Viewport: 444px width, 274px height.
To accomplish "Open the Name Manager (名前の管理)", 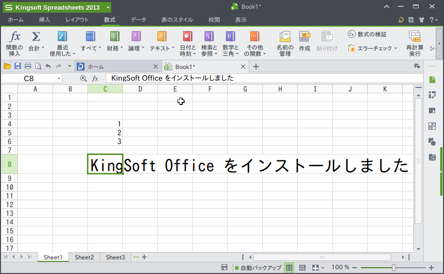I will [285, 43].
